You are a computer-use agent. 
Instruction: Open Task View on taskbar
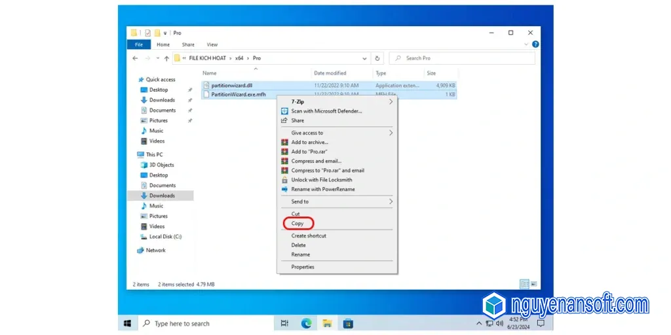pos(284,323)
